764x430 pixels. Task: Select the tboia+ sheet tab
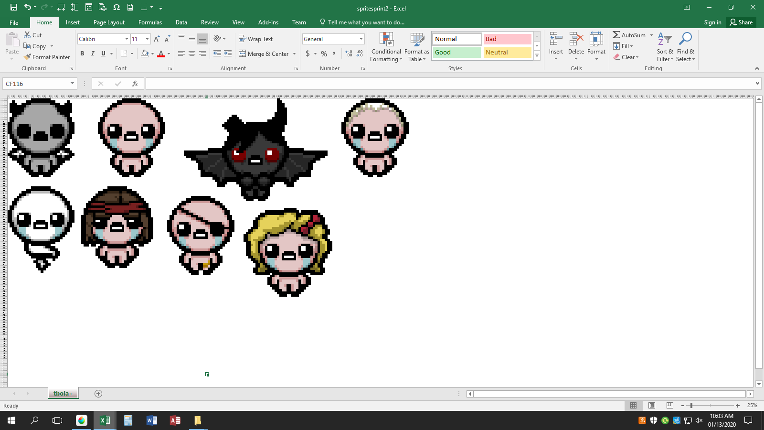pyautogui.click(x=63, y=394)
